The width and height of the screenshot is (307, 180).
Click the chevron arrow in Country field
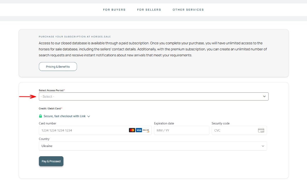coord(263,146)
